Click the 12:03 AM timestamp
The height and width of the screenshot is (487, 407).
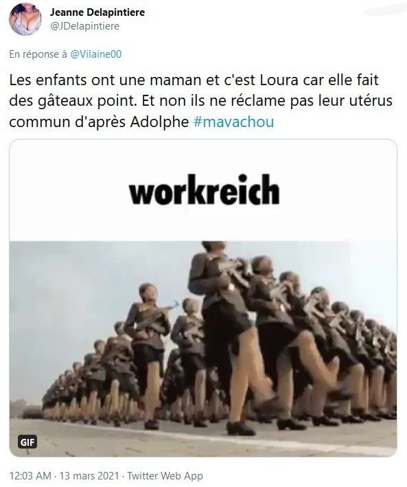click(x=30, y=475)
